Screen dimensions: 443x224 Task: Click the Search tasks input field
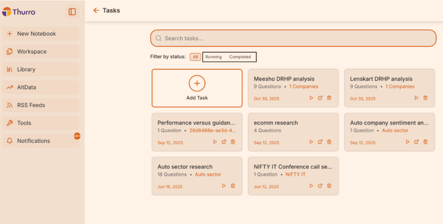[293, 38]
